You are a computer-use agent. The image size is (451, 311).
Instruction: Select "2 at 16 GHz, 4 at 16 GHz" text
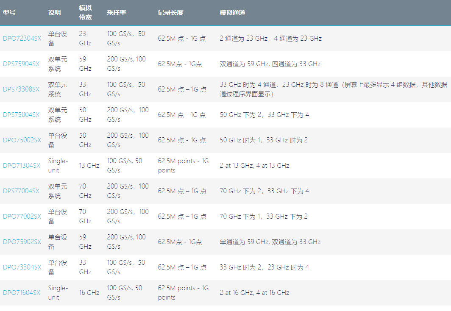[x=255, y=293]
